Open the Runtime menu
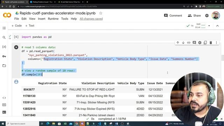 tap(53, 19)
